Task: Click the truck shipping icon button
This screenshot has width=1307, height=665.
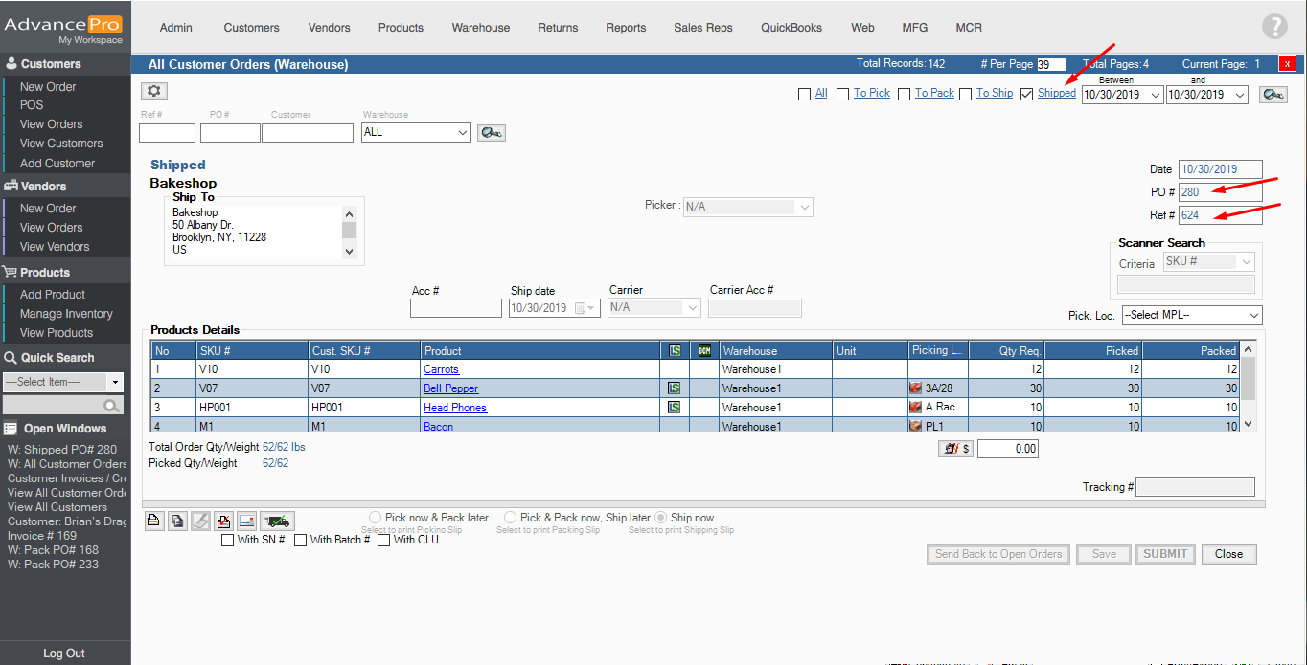Action: pyautogui.click(x=277, y=521)
